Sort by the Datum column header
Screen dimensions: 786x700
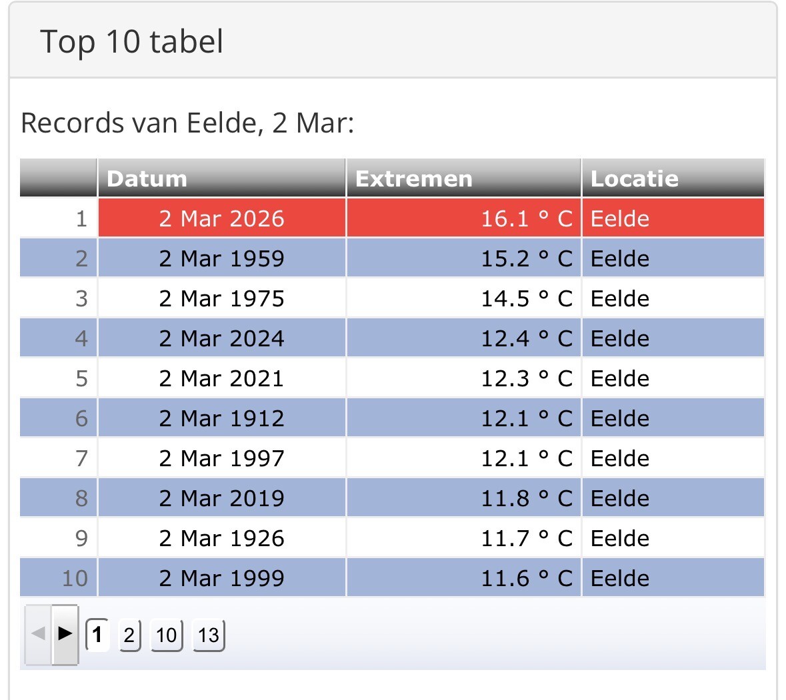pos(147,178)
